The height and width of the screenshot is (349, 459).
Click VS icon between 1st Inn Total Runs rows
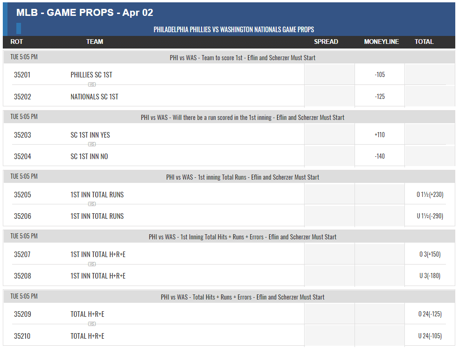(x=92, y=204)
